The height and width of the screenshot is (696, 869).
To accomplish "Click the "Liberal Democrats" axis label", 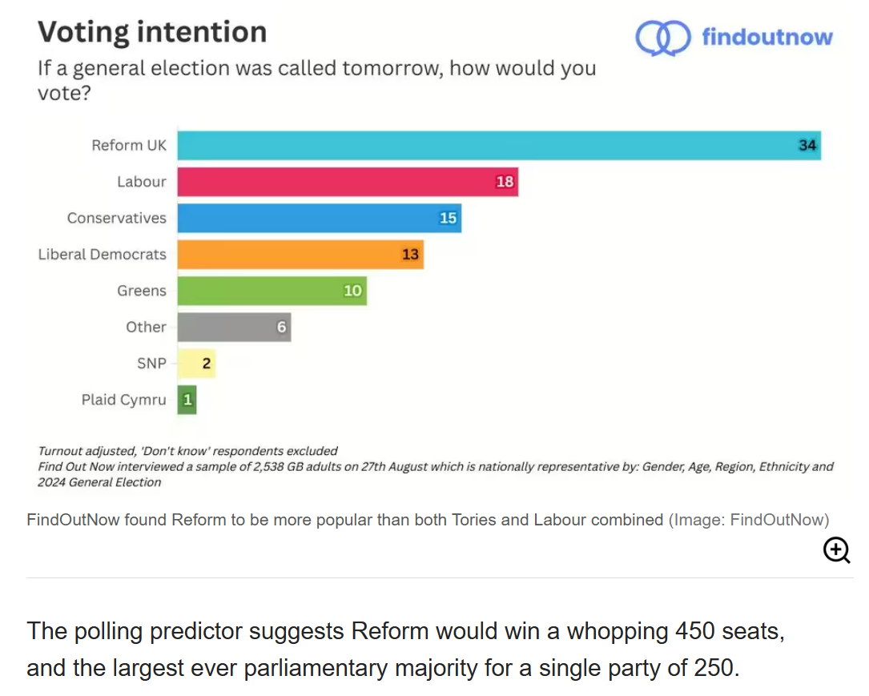I will click(103, 255).
